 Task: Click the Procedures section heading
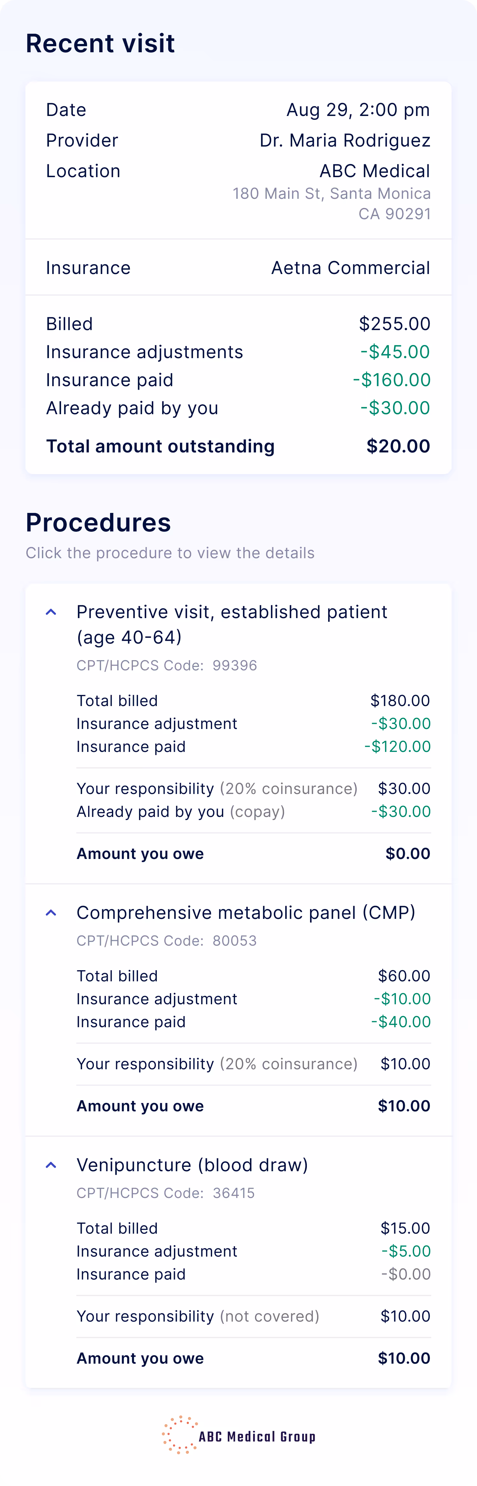(99, 523)
